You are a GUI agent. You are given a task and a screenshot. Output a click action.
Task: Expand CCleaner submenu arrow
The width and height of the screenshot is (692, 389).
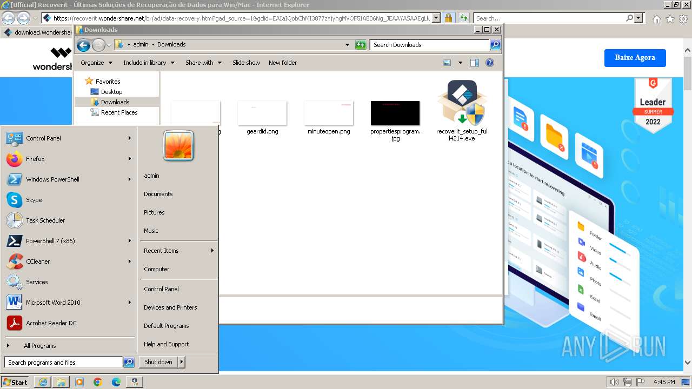pyautogui.click(x=130, y=261)
